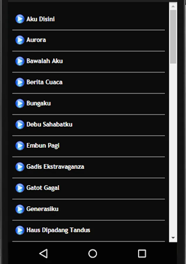Open the Embun Pagi song entry
The image size is (186, 264).
click(x=43, y=145)
